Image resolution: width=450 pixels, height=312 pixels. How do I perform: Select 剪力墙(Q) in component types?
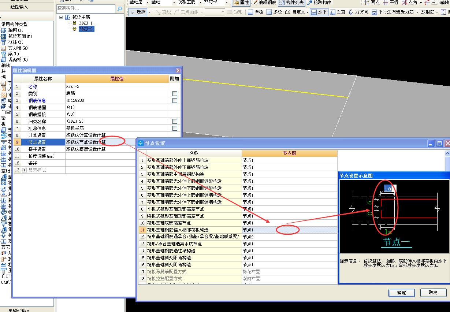pos(15,48)
